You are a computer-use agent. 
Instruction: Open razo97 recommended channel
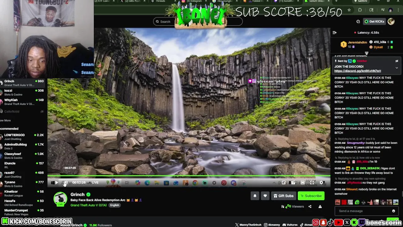pyautogui.click(x=22, y=175)
